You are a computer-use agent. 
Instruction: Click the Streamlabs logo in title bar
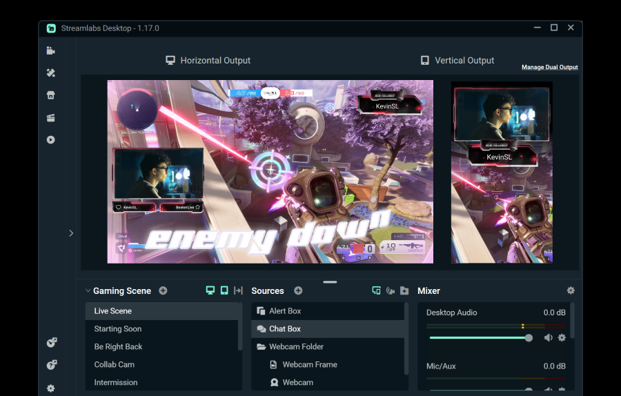(x=51, y=28)
